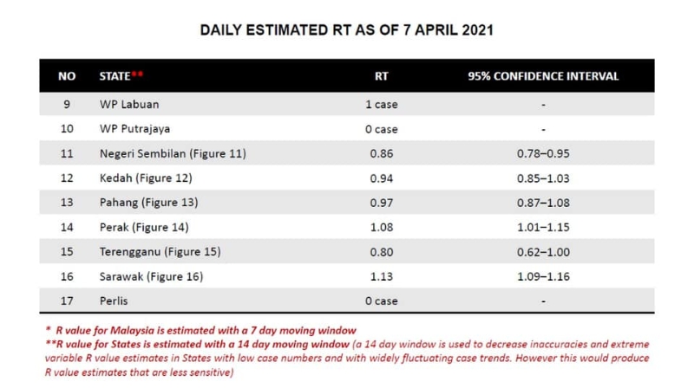The width and height of the screenshot is (694, 388).
Task: Click the 14 day moving window footnote
Action: click(198, 344)
